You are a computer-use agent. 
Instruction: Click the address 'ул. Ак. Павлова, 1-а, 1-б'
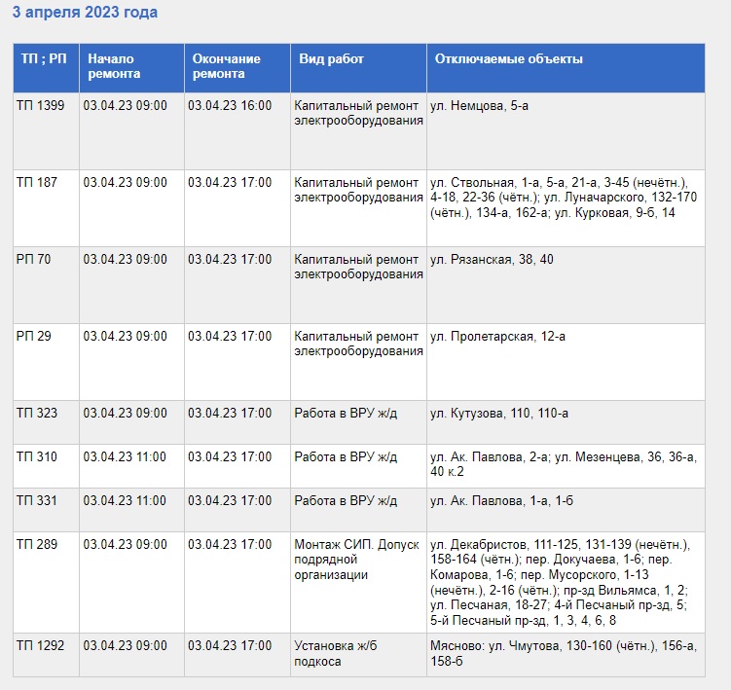pyautogui.click(x=502, y=501)
